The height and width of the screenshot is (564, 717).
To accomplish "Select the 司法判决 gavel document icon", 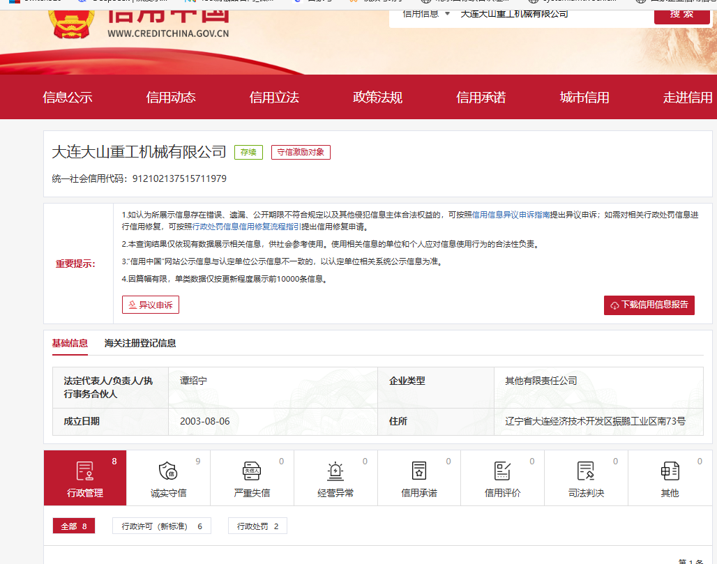I will (586, 471).
